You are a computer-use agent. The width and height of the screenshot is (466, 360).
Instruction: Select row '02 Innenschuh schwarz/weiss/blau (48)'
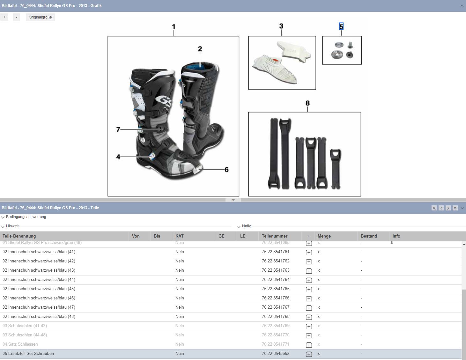pyautogui.click(x=231, y=317)
